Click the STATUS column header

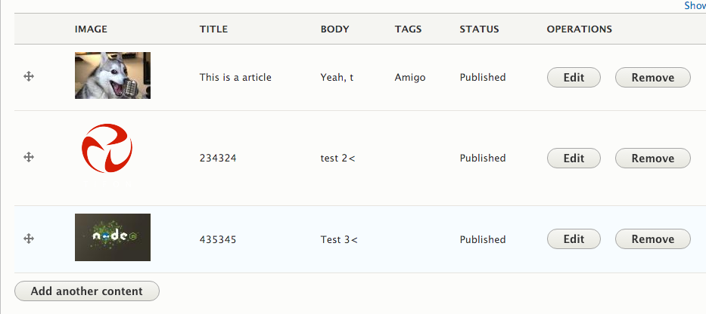point(479,29)
